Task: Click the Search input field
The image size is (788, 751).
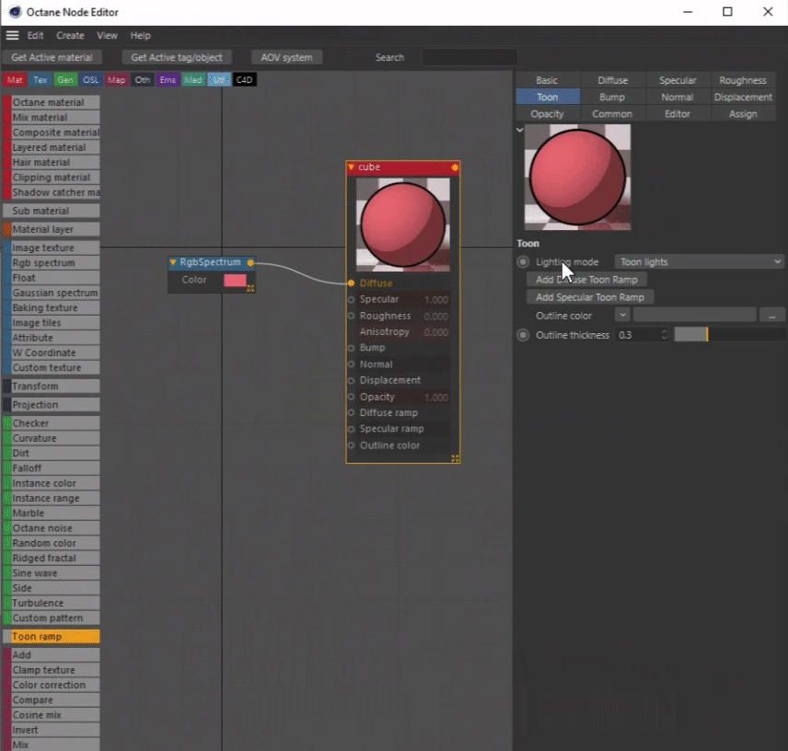Action: (469, 57)
